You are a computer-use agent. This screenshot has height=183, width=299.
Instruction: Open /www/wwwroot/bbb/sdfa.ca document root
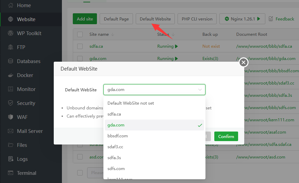264,46
